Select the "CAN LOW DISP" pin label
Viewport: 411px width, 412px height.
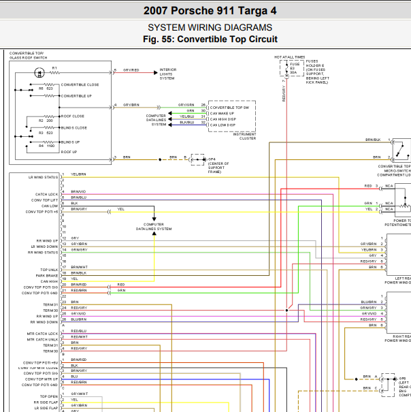pyautogui.click(x=223, y=125)
